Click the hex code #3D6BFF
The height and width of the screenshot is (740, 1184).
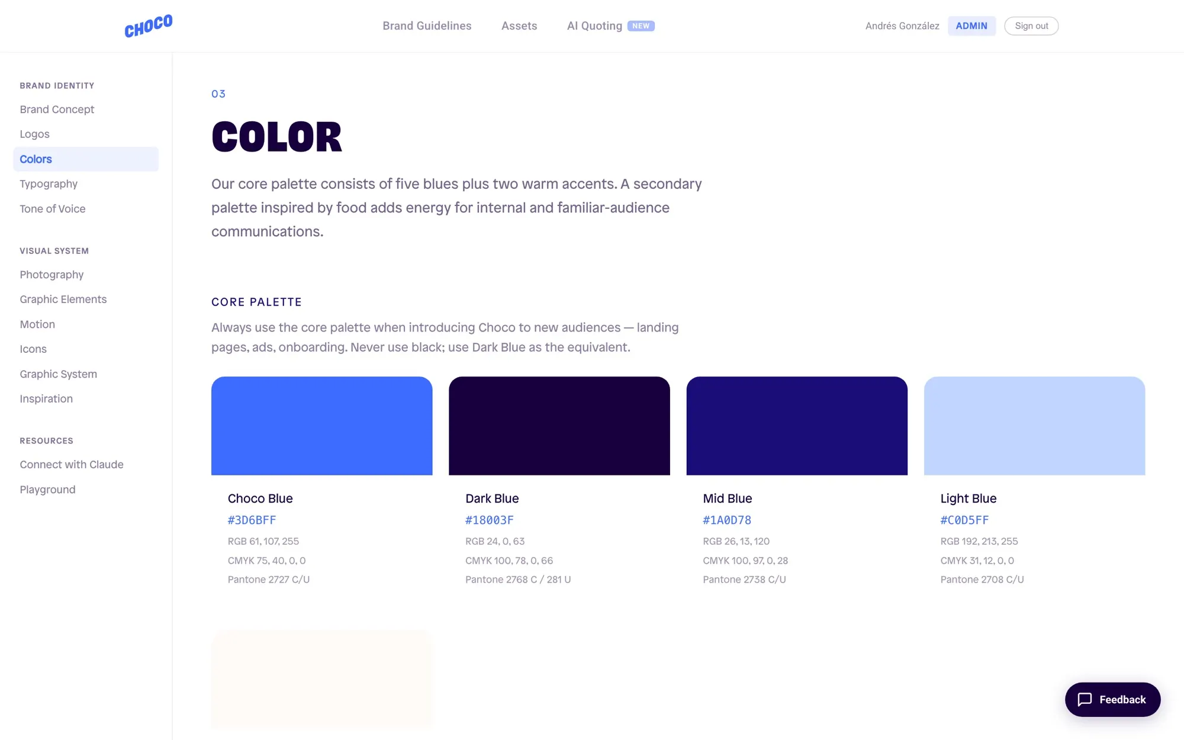click(252, 520)
